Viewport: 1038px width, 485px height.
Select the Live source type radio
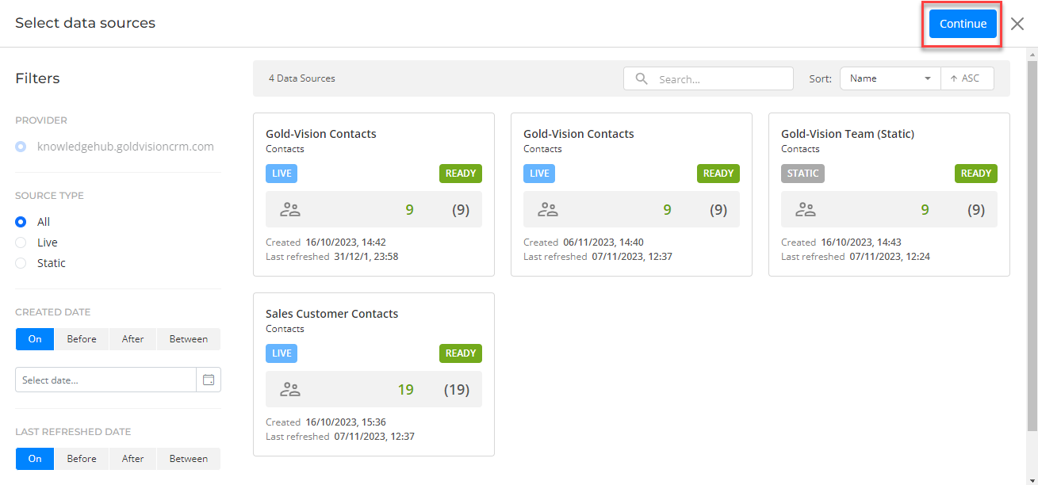pos(21,242)
